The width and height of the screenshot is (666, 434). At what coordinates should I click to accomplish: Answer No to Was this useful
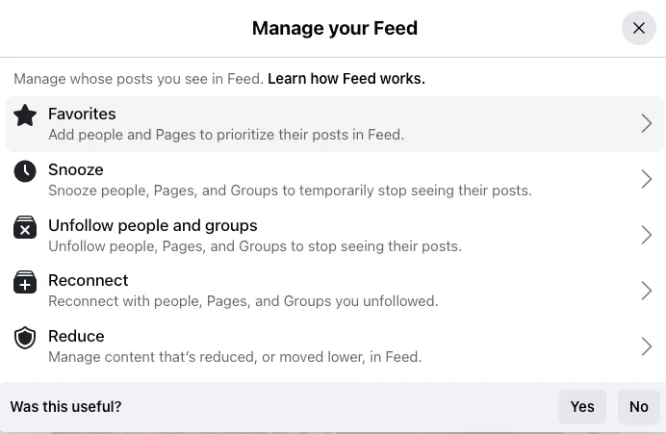tap(639, 407)
